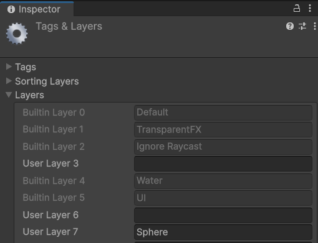Open the Inspector tab options menu

pyautogui.click(x=310, y=9)
